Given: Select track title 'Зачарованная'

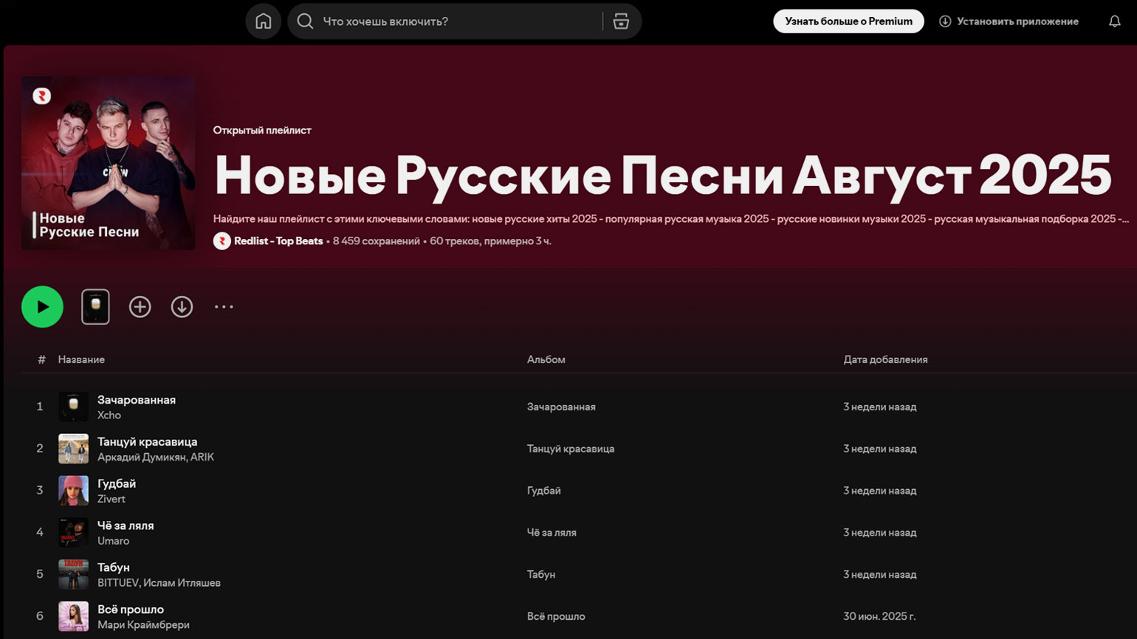Looking at the screenshot, I should click(137, 400).
